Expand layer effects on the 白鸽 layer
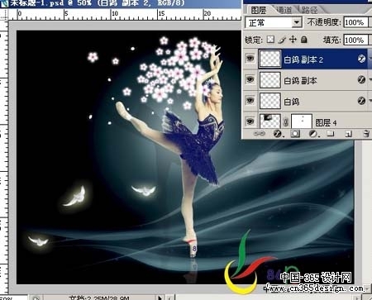 click(370, 101)
